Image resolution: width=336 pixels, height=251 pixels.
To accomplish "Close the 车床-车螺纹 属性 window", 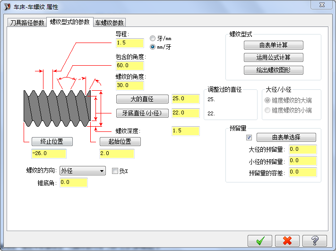I will [x=322, y=5].
